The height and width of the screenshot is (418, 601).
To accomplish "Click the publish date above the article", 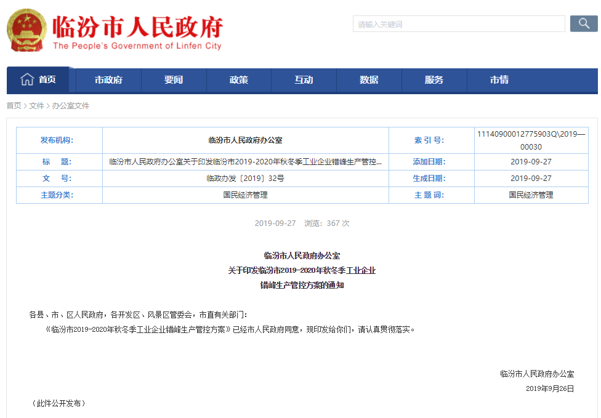I will 275,223.
